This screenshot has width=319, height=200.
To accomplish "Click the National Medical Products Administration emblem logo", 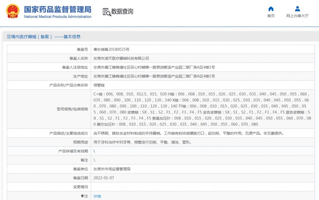I will coord(13,11).
